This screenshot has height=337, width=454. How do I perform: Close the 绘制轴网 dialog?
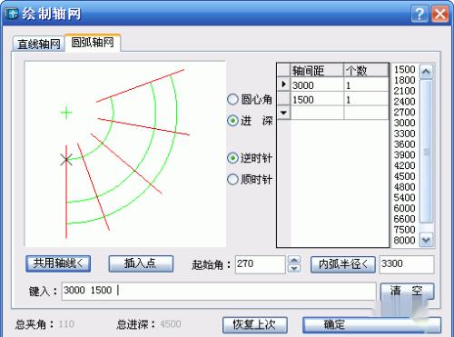coord(439,14)
